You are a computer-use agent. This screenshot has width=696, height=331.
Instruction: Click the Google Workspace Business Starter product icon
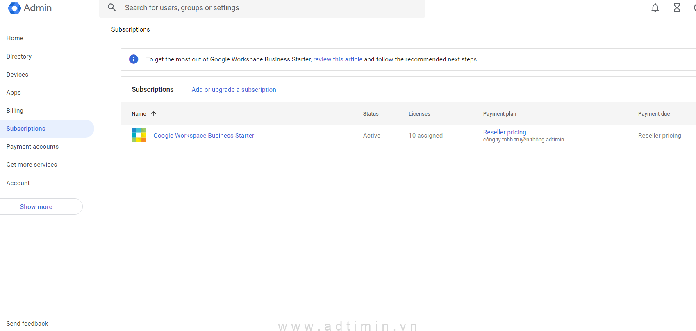[x=139, y=135]
